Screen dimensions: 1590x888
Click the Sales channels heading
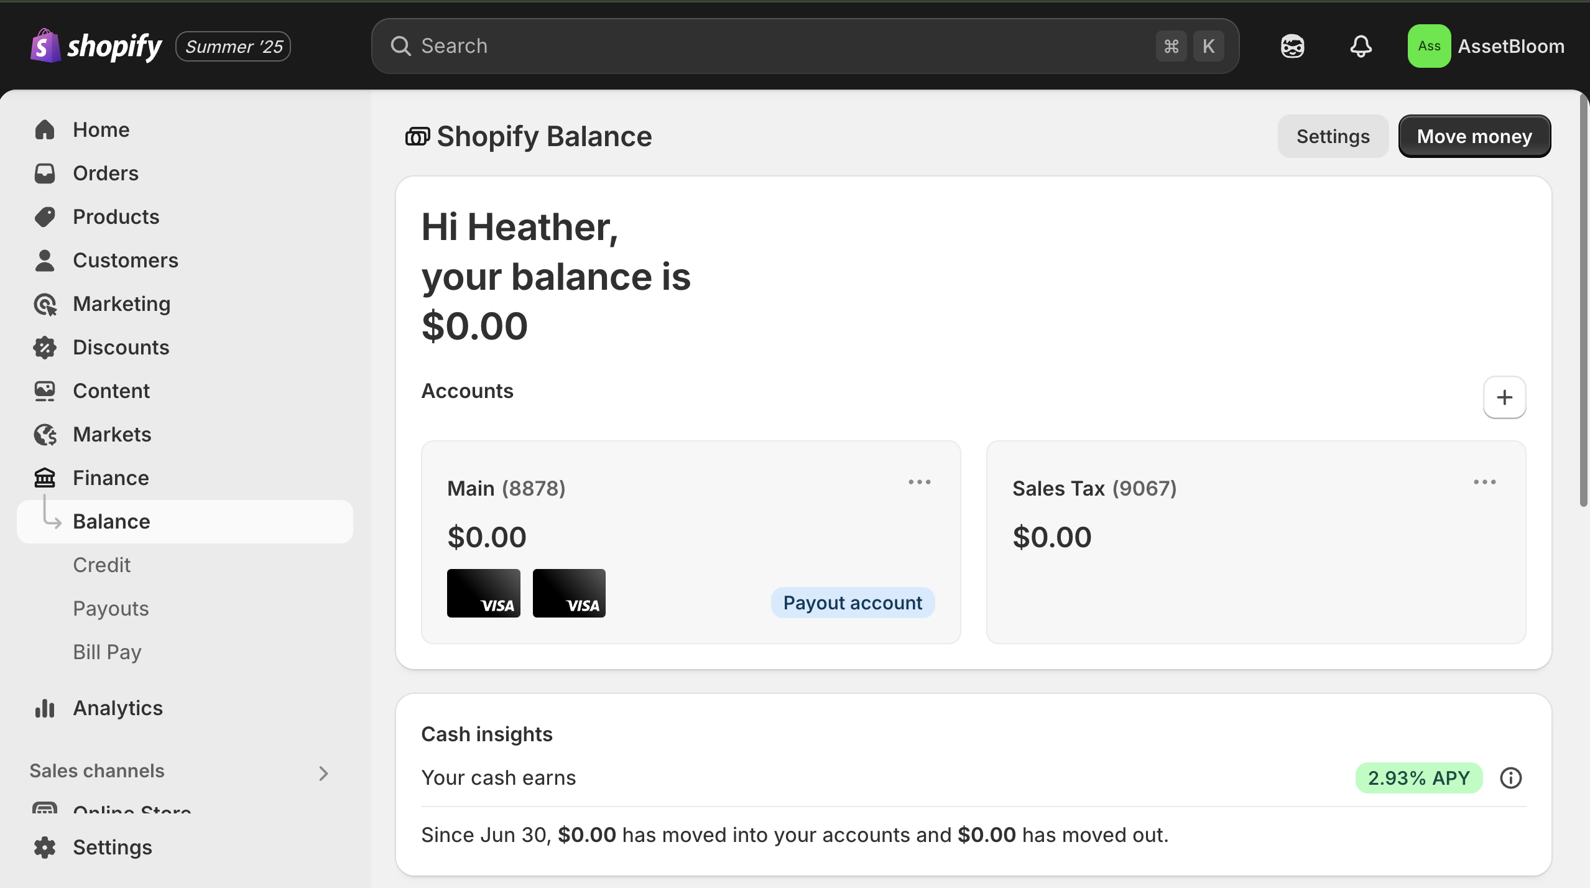(97, 771)
